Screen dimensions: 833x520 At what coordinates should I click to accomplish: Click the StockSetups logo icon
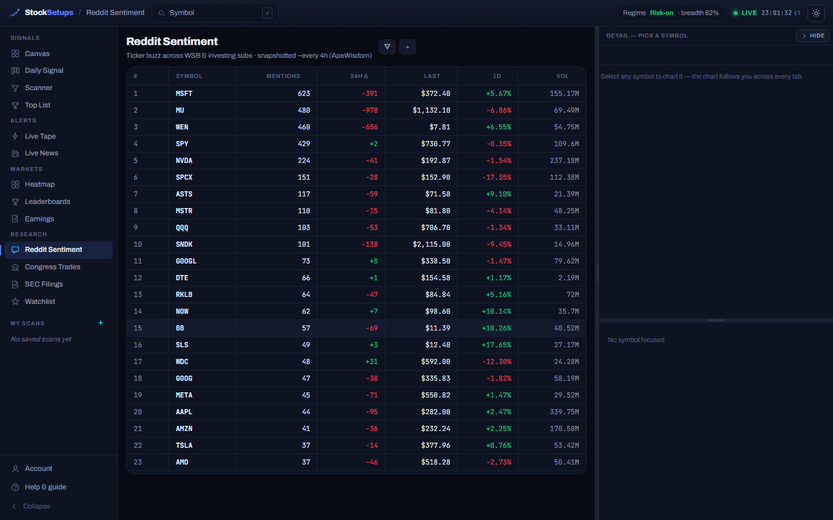click(15, 13)
